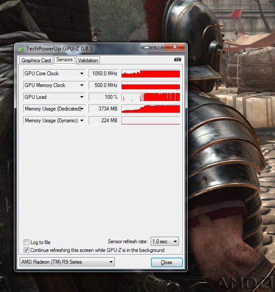Click the Memory Usage (Dedicated) graph

point(151,108)
